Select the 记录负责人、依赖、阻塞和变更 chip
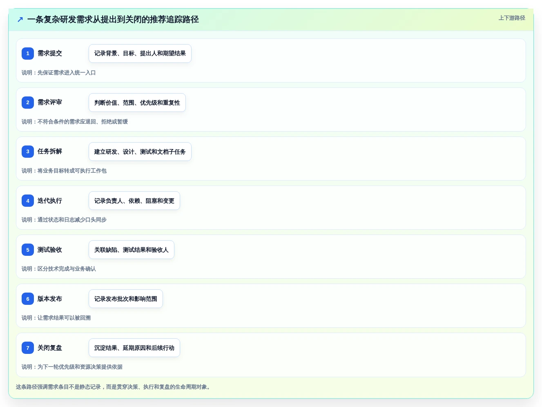This screenshot has width=542, height=407. pyautogui.click(x=134, y=201)
